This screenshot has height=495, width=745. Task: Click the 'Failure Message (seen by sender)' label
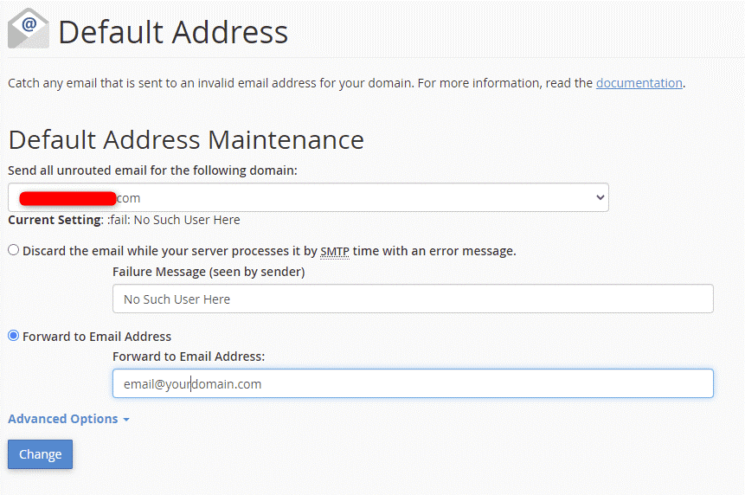pyautogui.click(x=209, y=272)
